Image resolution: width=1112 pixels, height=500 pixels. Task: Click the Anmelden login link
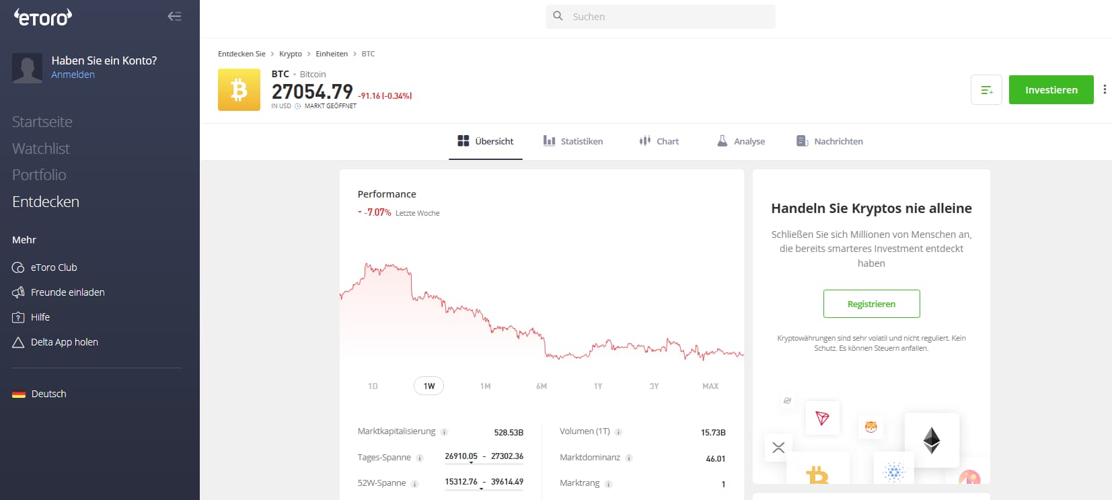coord(73,75)
